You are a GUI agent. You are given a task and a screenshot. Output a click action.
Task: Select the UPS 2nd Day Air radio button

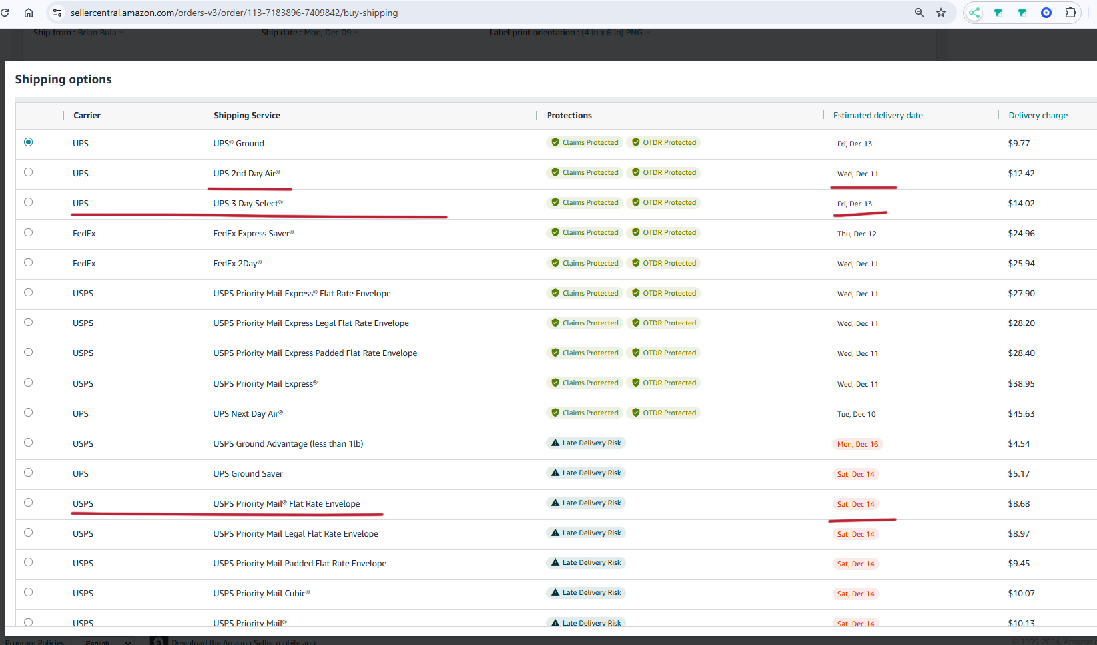28,172
